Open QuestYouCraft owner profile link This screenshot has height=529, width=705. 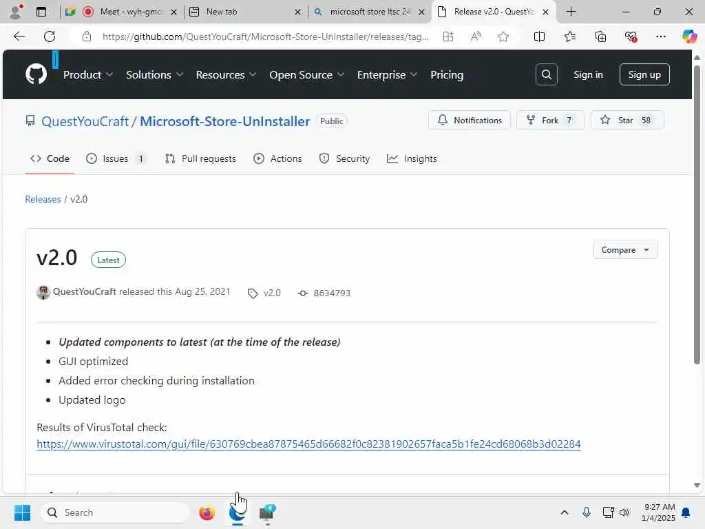(85, 121)
